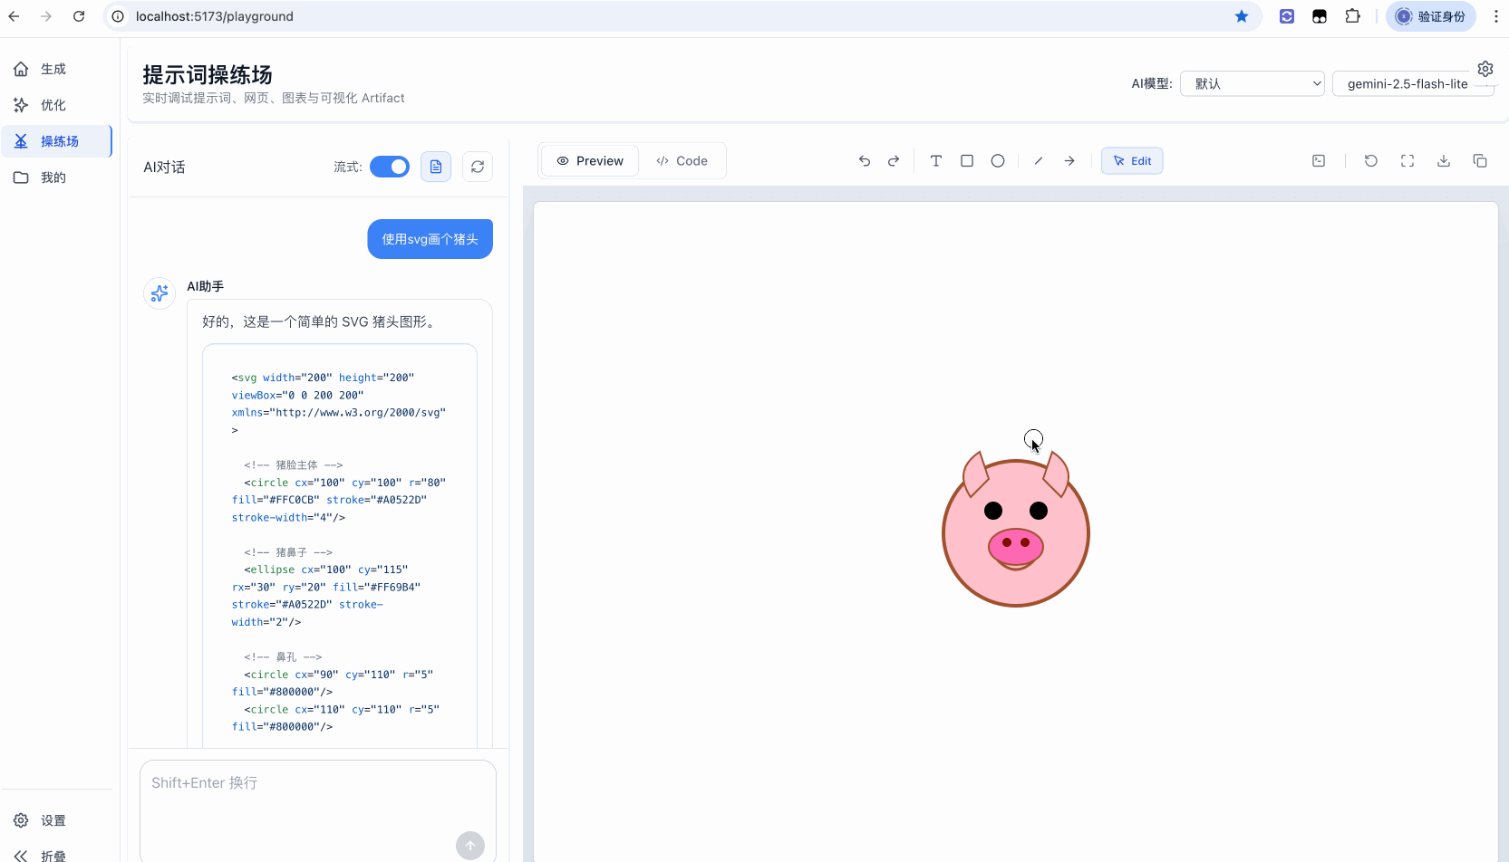This screenshot has width=1509, height=862.
Task: Click the address bar localhost:5173/playground
Action: (214, 16)
